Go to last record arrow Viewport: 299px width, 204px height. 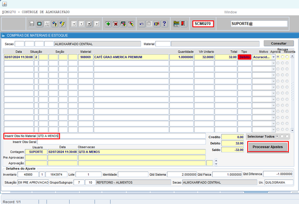pos(97,24)
